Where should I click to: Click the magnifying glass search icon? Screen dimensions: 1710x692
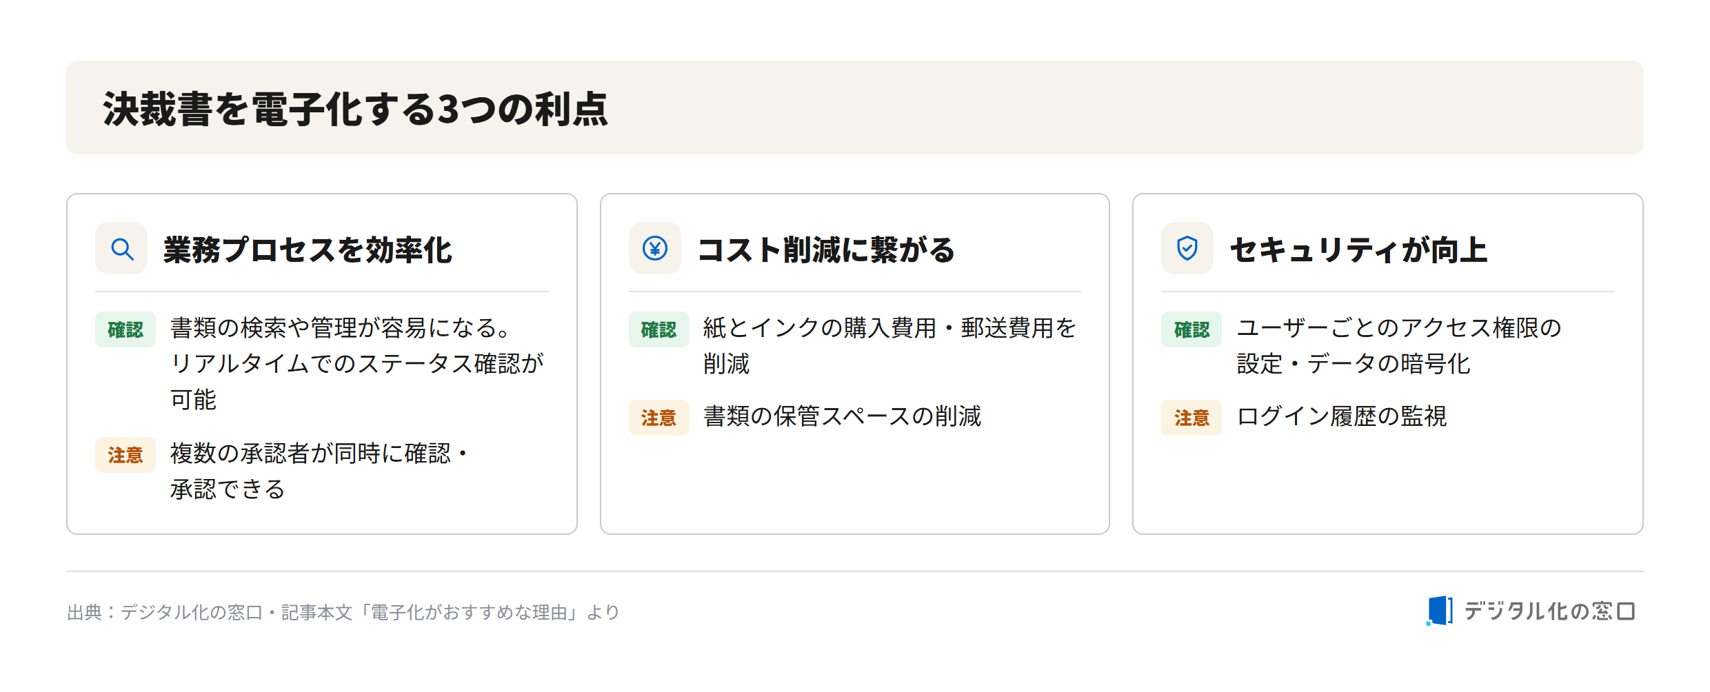pos(122,249)
